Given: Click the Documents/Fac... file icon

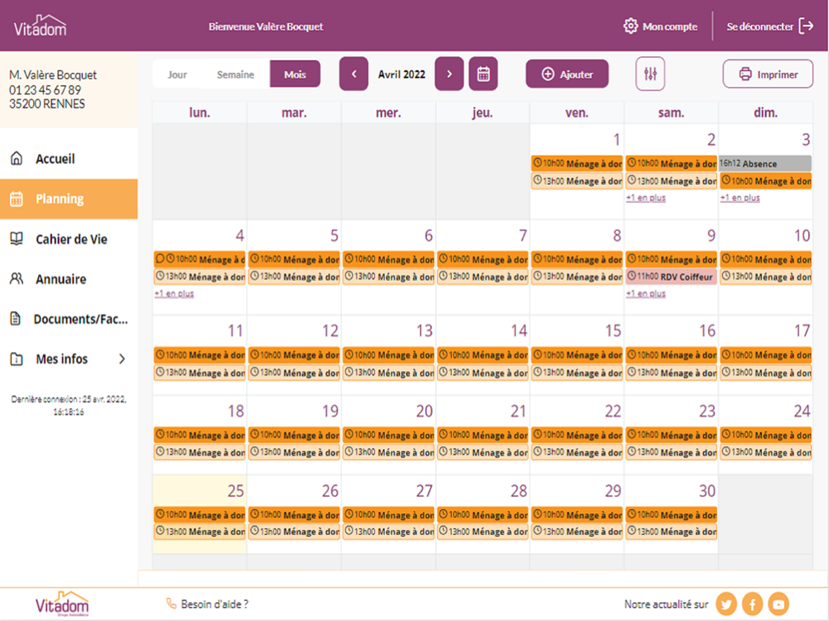Looking at the screenshot, I should 16,319.
